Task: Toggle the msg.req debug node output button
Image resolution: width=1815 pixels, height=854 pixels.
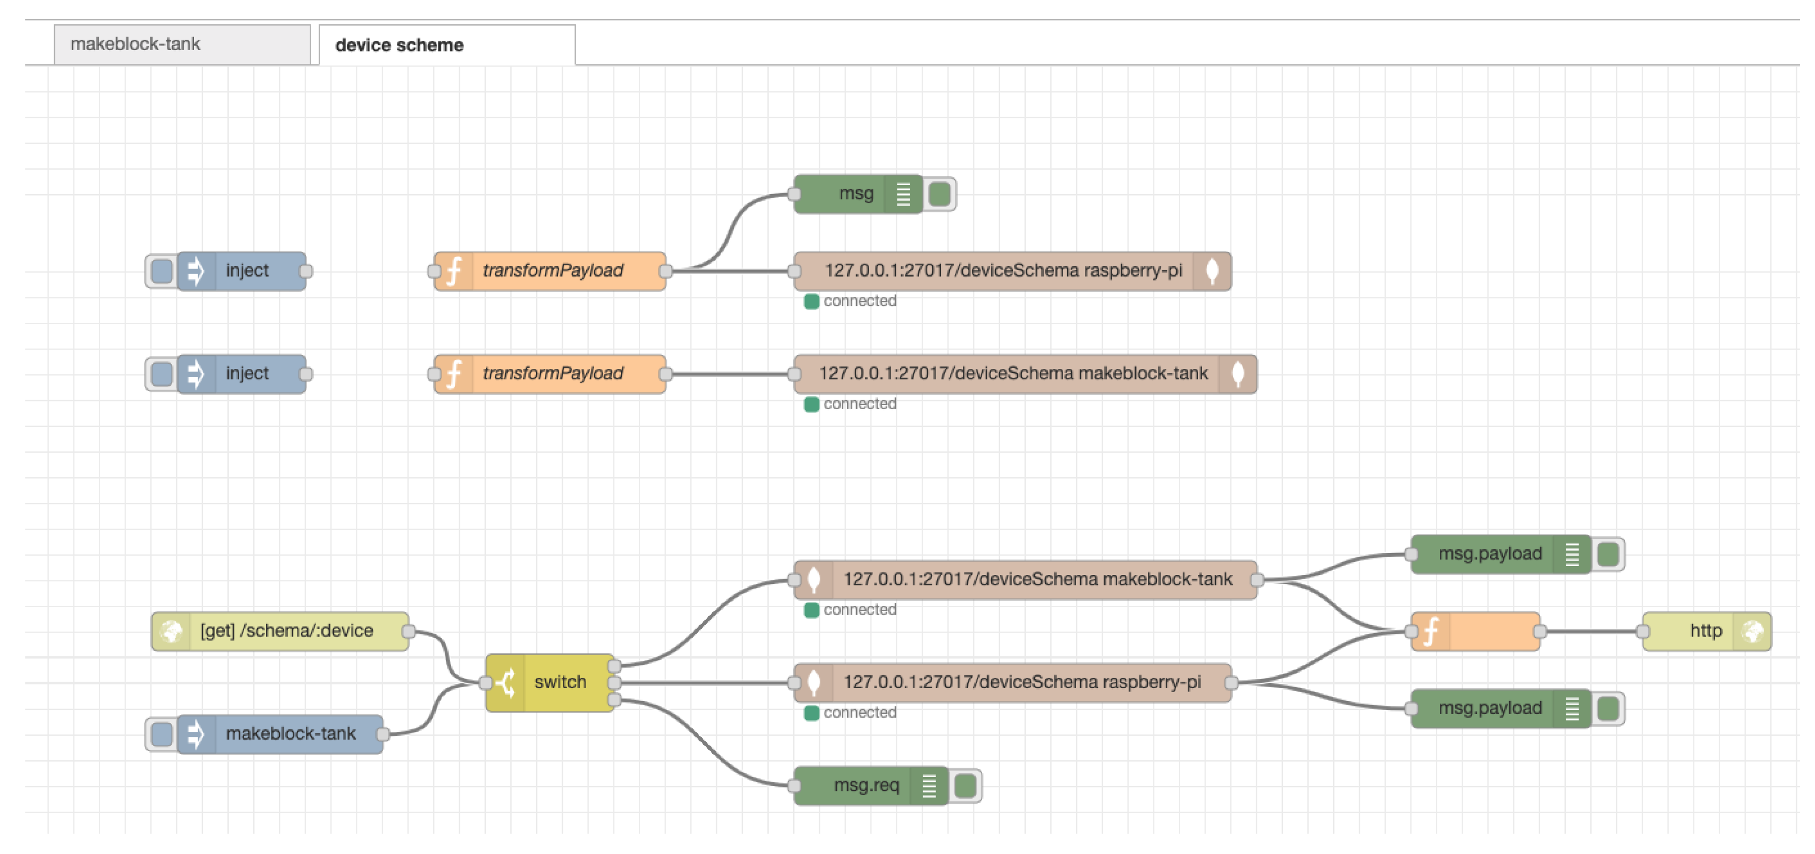Action: [965, 785]
